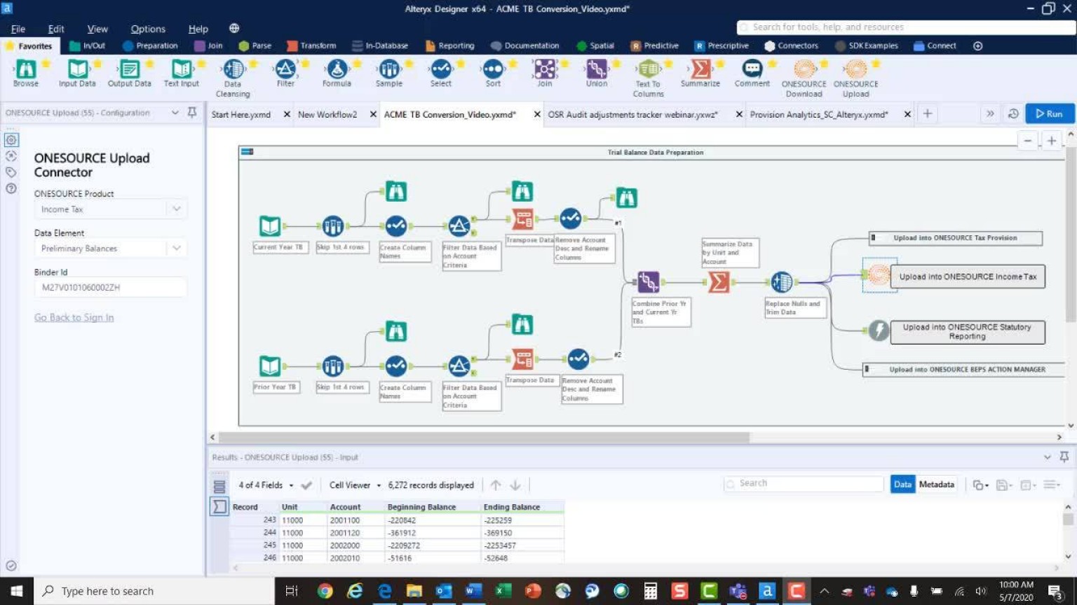
Task: Switch to the Provision Analytics workflow tab
Action: point(819,114)
